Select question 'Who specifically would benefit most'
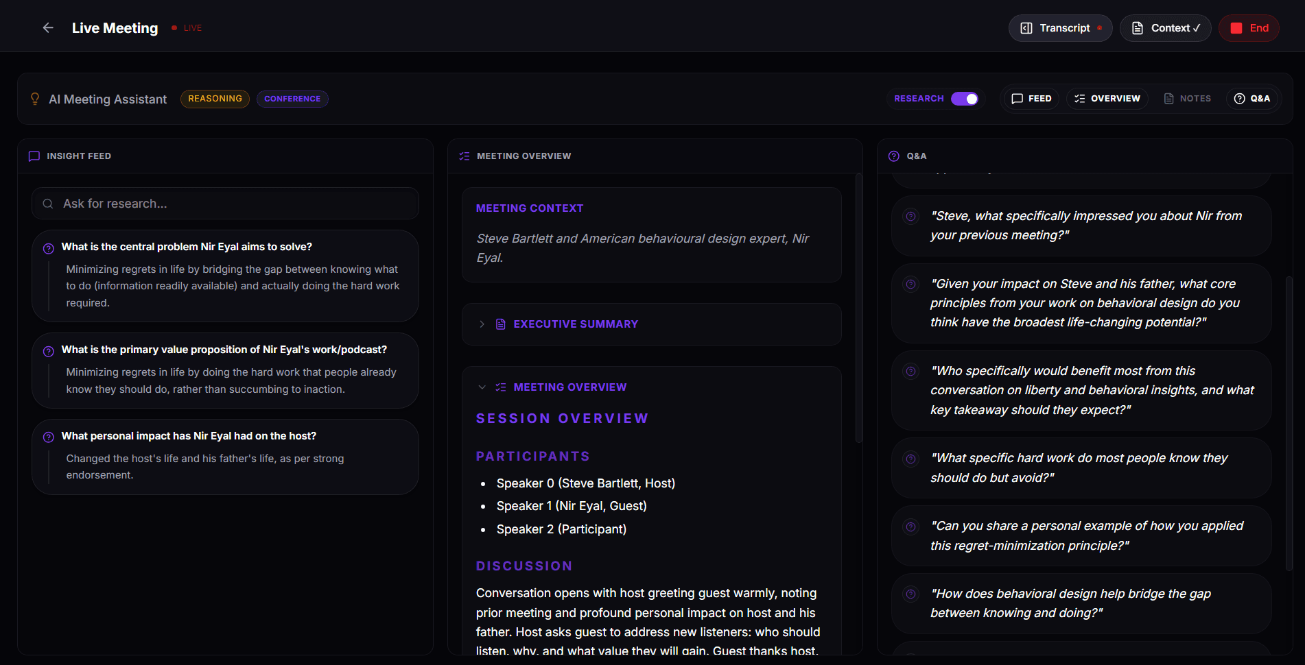1305x665 pixels. tap(1081, 390)
